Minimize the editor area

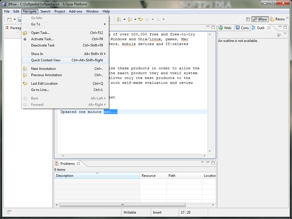[x=208, y=27]
